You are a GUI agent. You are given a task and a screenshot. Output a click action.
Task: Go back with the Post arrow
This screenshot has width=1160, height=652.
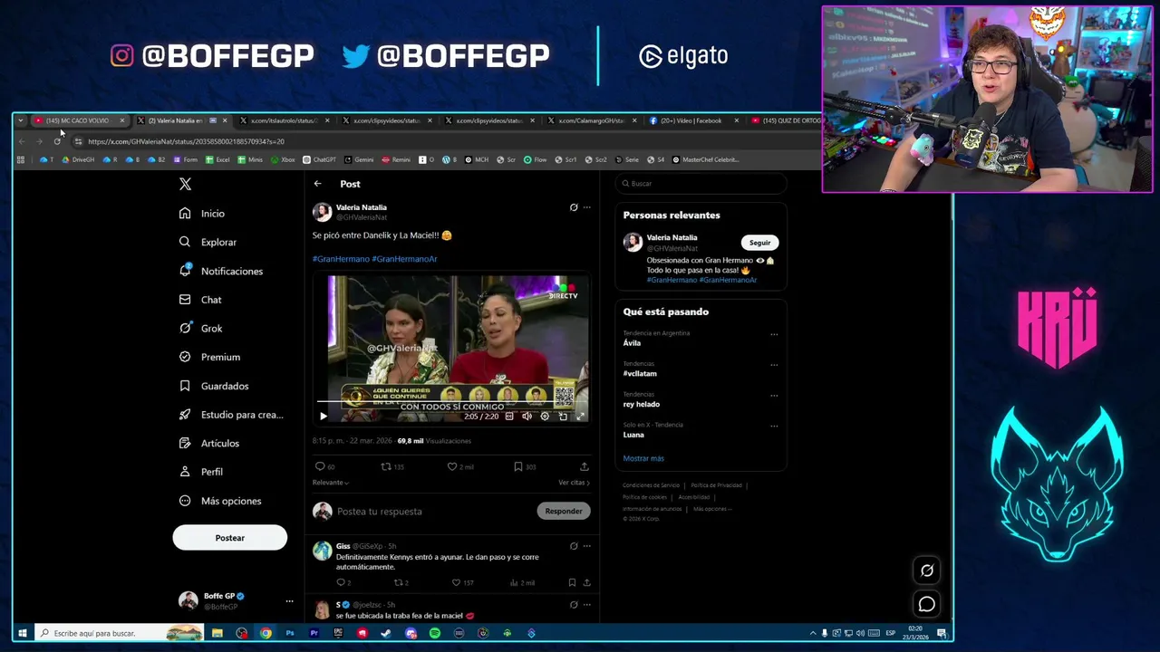click(x=318, y=184)
